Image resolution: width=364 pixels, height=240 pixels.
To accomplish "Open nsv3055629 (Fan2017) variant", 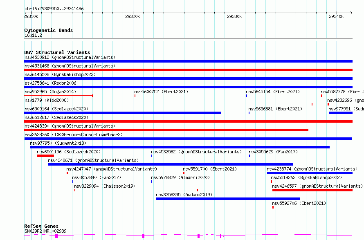I will coord(273,152).
